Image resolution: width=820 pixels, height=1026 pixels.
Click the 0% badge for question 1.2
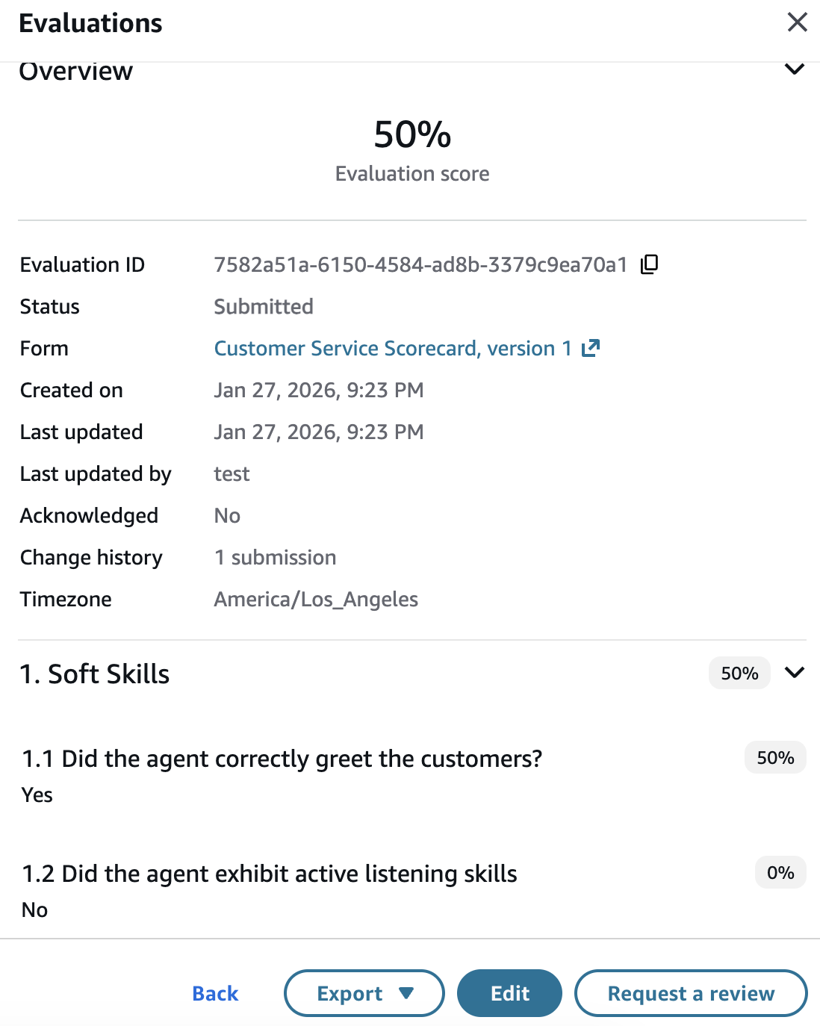pos(780,873)
